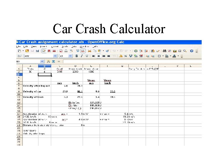Screen dimensions: 218x164
Task: Open the Font Size dropdown
Action: tap(70, 56)
